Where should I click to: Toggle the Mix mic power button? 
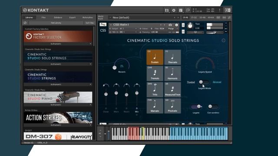137,108
